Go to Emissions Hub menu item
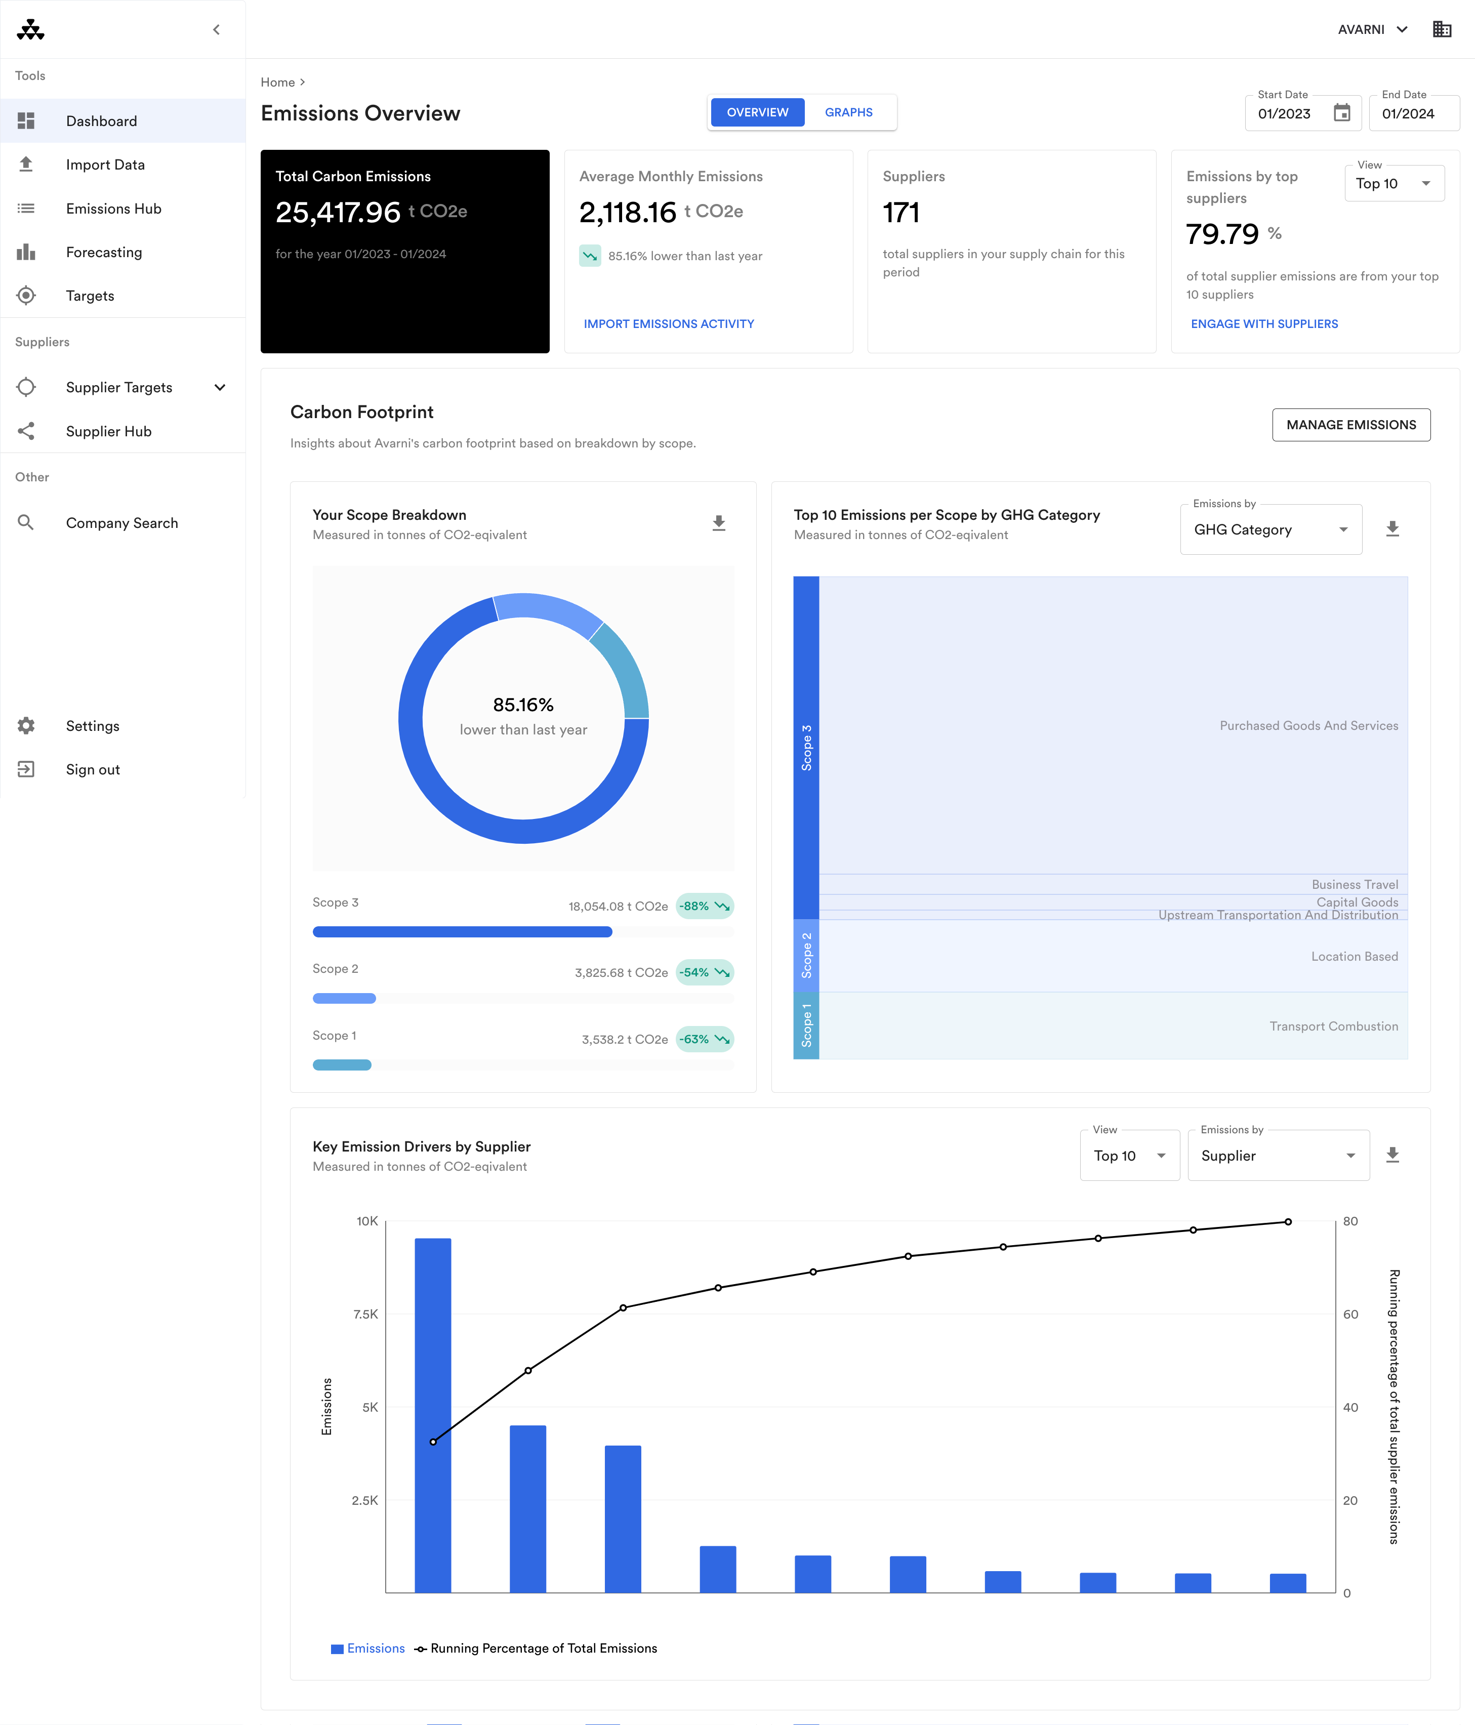The width and height of the screenshot is (1475, 1725). click(x=114, y=209)
